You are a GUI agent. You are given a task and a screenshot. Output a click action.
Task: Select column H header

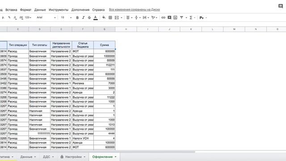pos(126,29)
